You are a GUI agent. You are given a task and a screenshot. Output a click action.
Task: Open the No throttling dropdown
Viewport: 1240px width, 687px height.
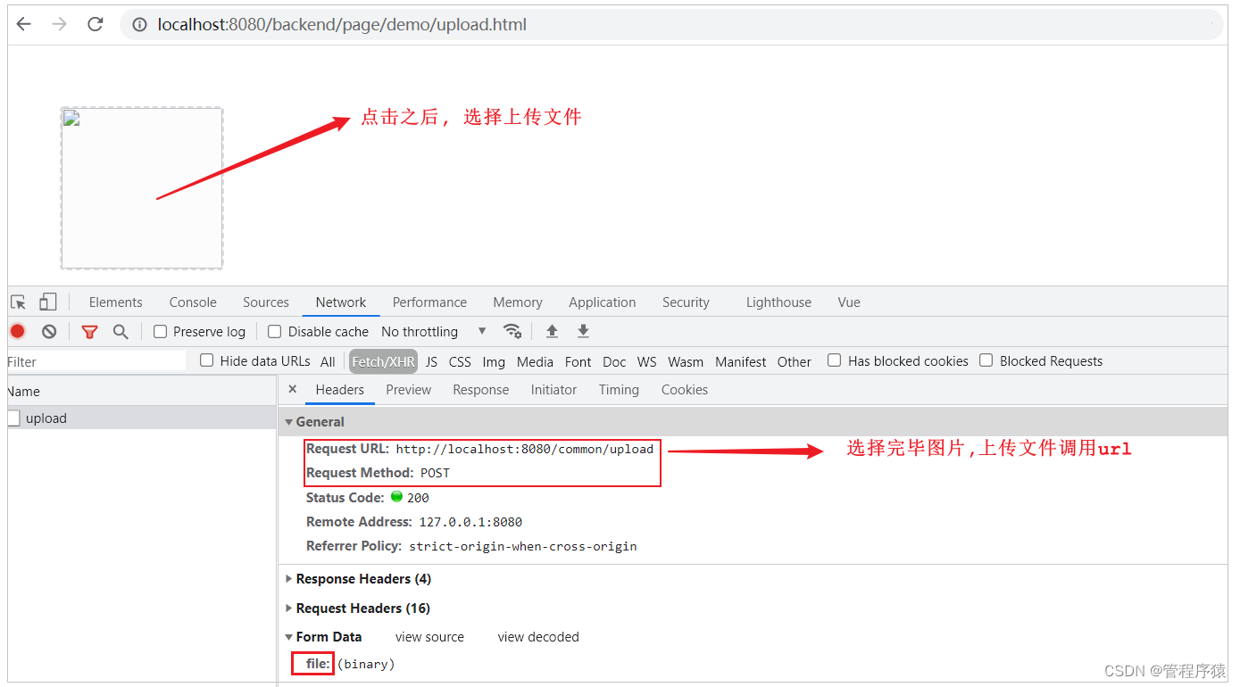pos(434,332)
